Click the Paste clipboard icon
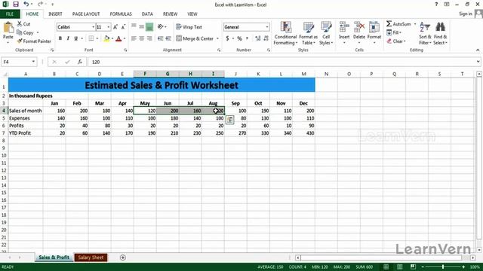This screenshot has height=271, width=483. (x=8, y=28)
